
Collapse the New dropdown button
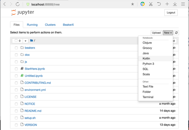click(x=168, y=32)
